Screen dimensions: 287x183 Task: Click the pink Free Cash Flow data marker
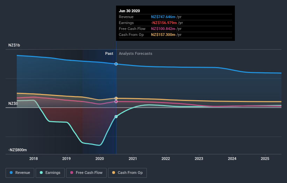(x=116, y=102)
